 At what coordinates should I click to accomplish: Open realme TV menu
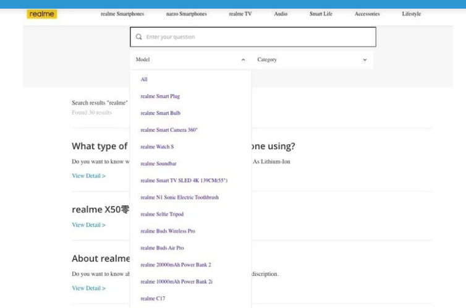click(240, 14)
